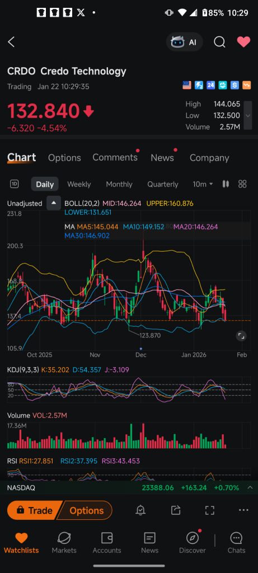Tap the Options button beside Trade
The width and height of the screenshot is (258, 573).
[x=86, y=510]
